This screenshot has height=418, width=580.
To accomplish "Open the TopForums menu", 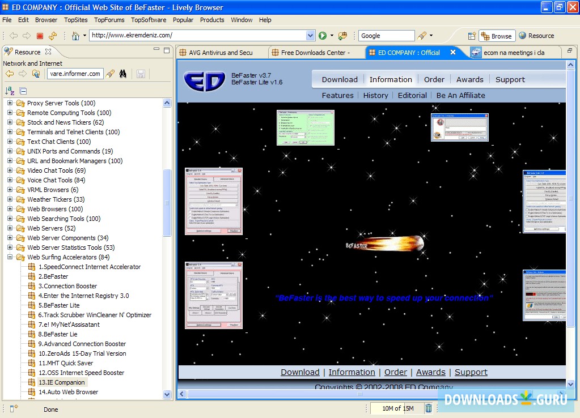I will click(109, 19).
